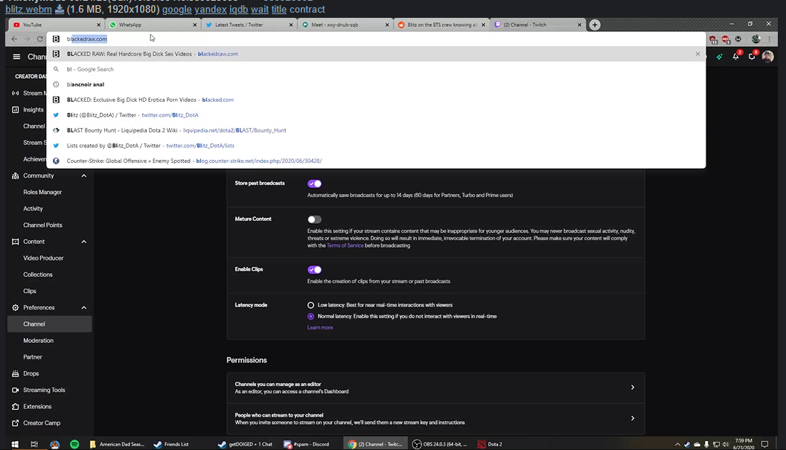This screenshot has width=786, height=450.
Task: Open the Terms of Service link
Action: click(x=345, y=245)
